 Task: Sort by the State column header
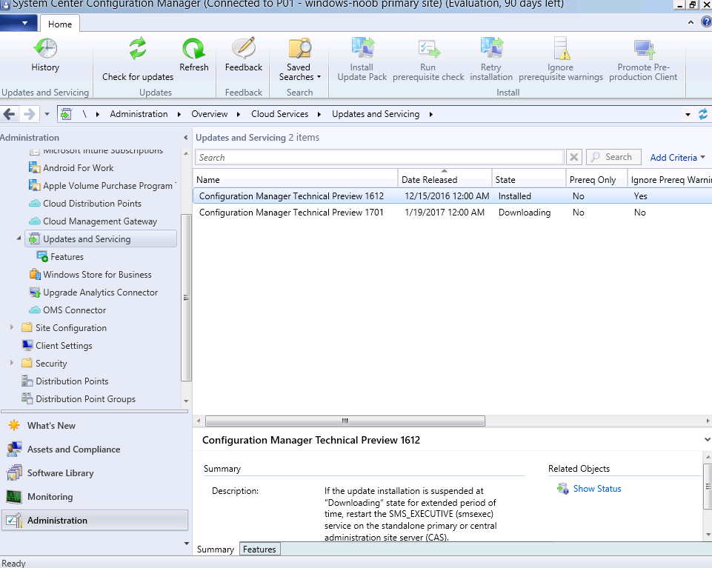[529, 180]
